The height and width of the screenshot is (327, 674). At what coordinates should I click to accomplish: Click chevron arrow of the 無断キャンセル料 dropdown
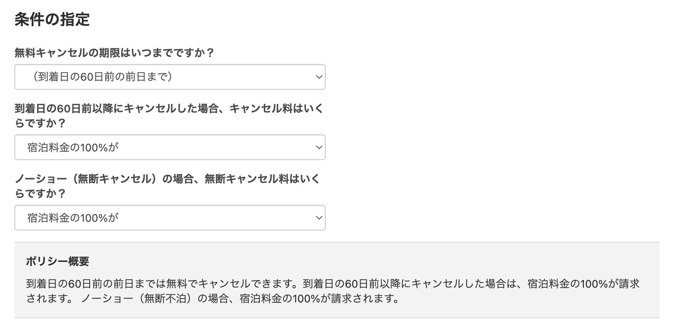pos(319,218)
